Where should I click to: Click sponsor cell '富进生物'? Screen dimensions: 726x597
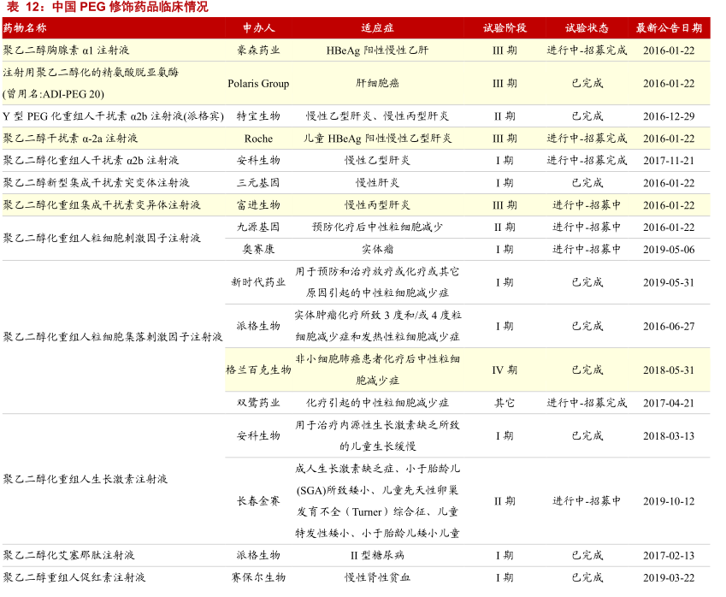click(x=258, y=204)
